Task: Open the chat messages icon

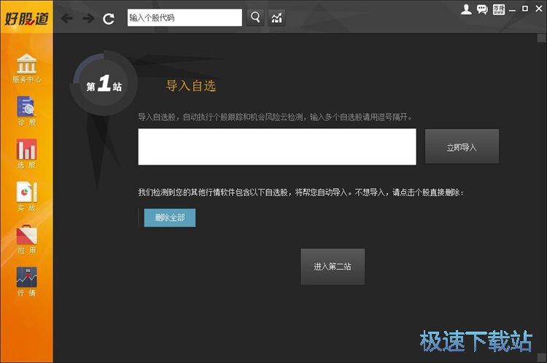Action: [x=483, y=9]
